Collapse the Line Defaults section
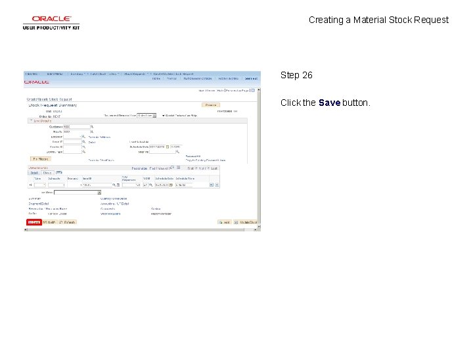The width and height of the screenshot is (473, 355). tap(30, 120)
